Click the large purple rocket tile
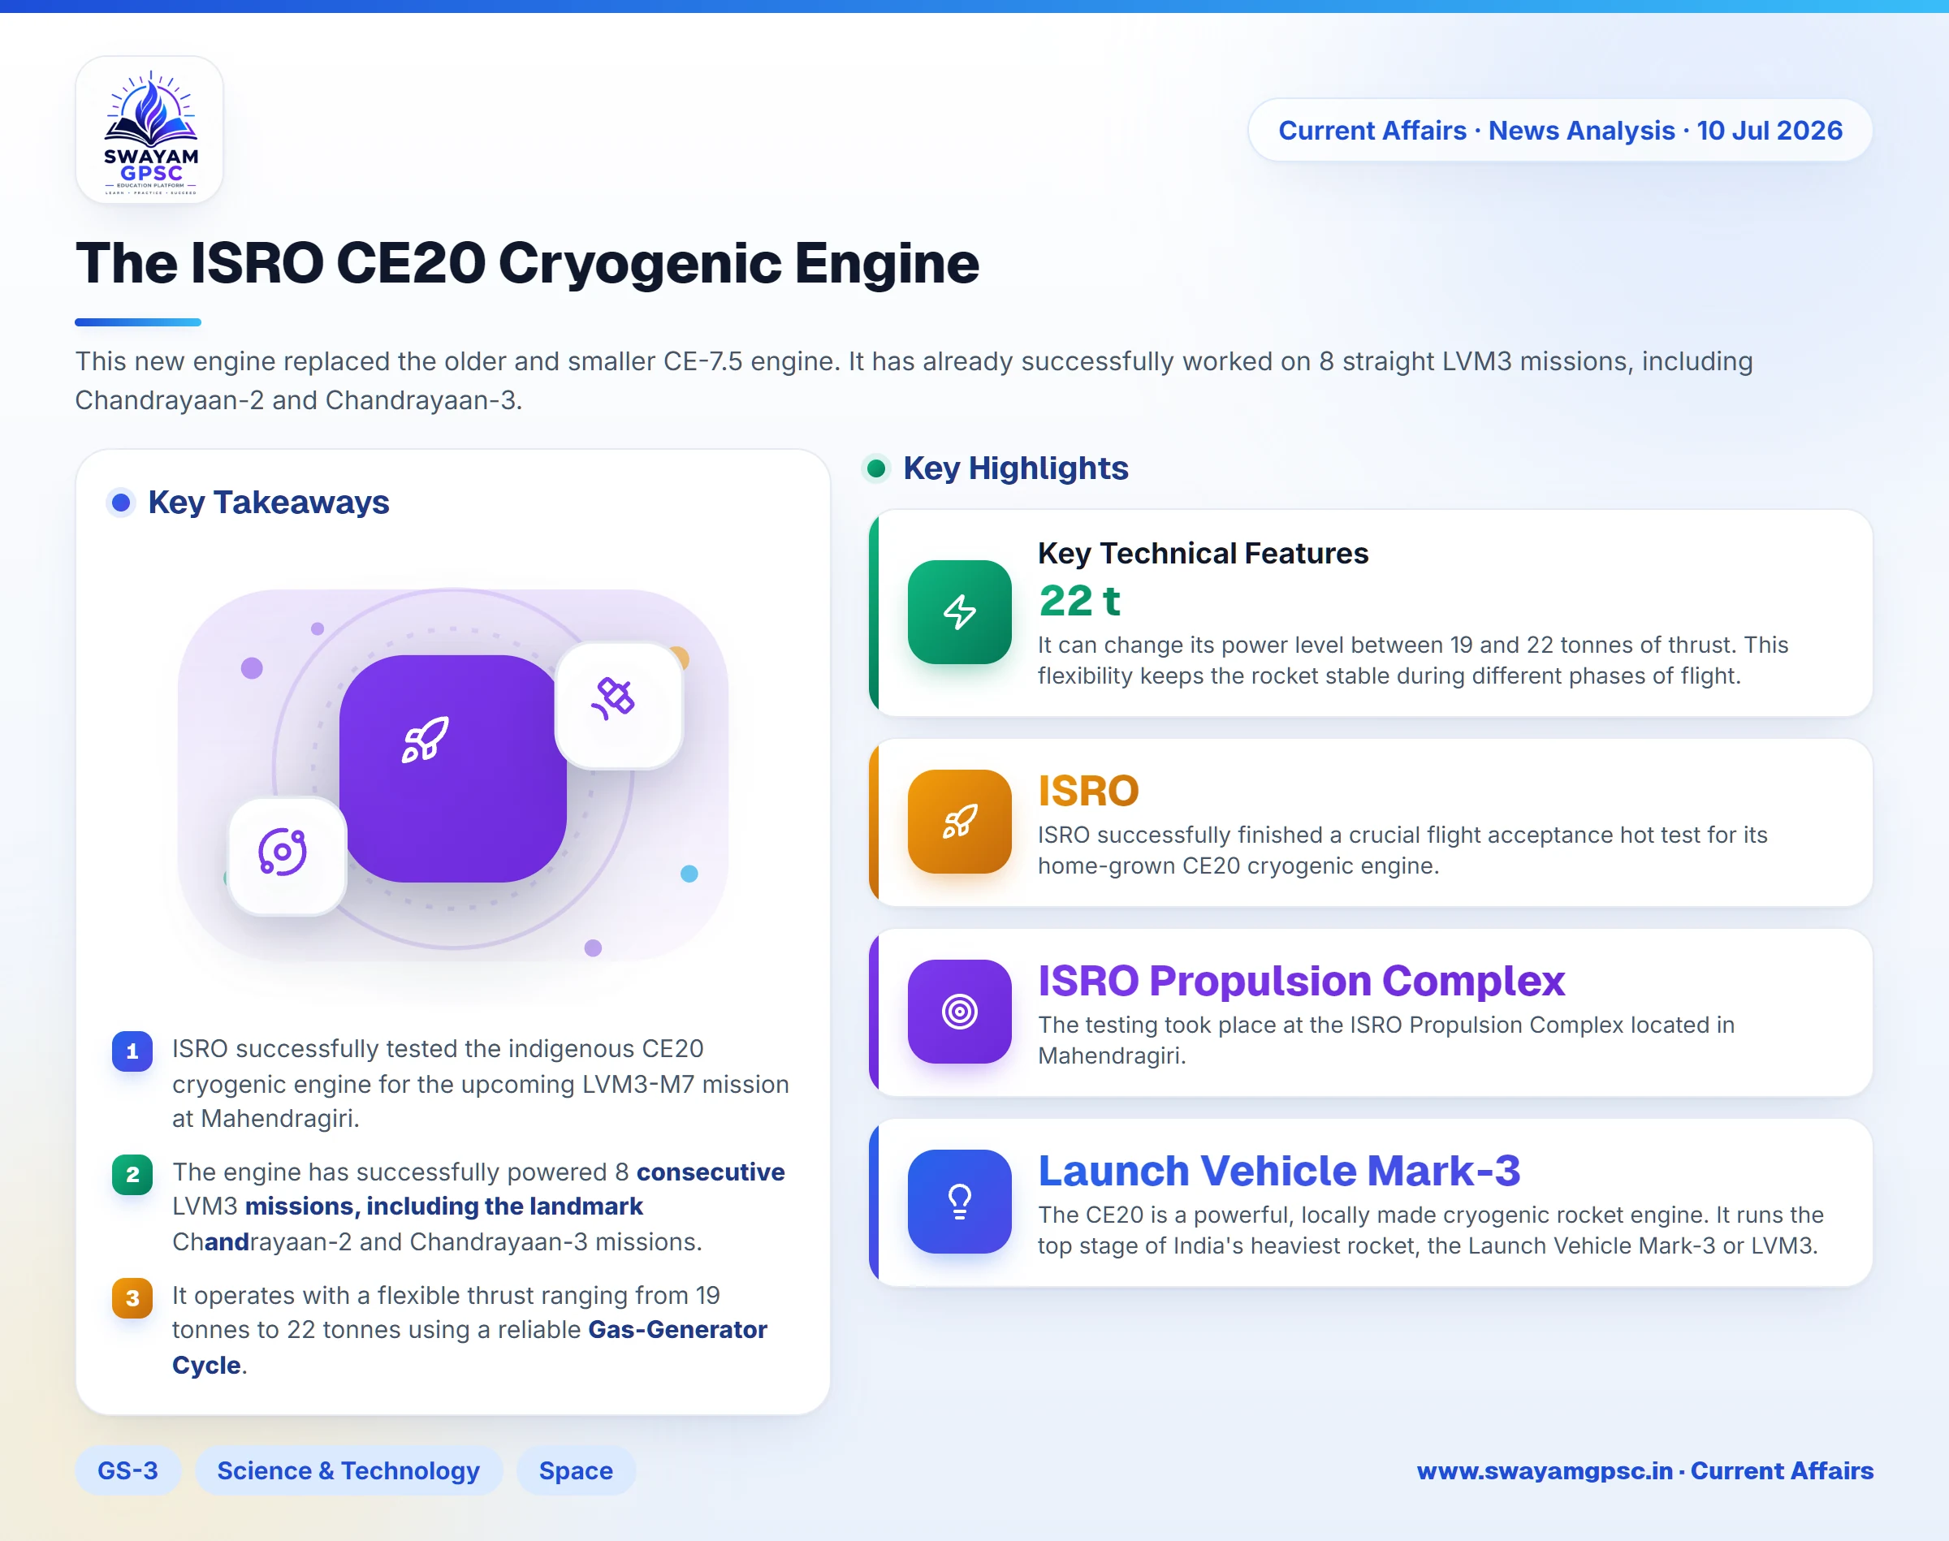Screen dimensions: 1949x1541 453,769
